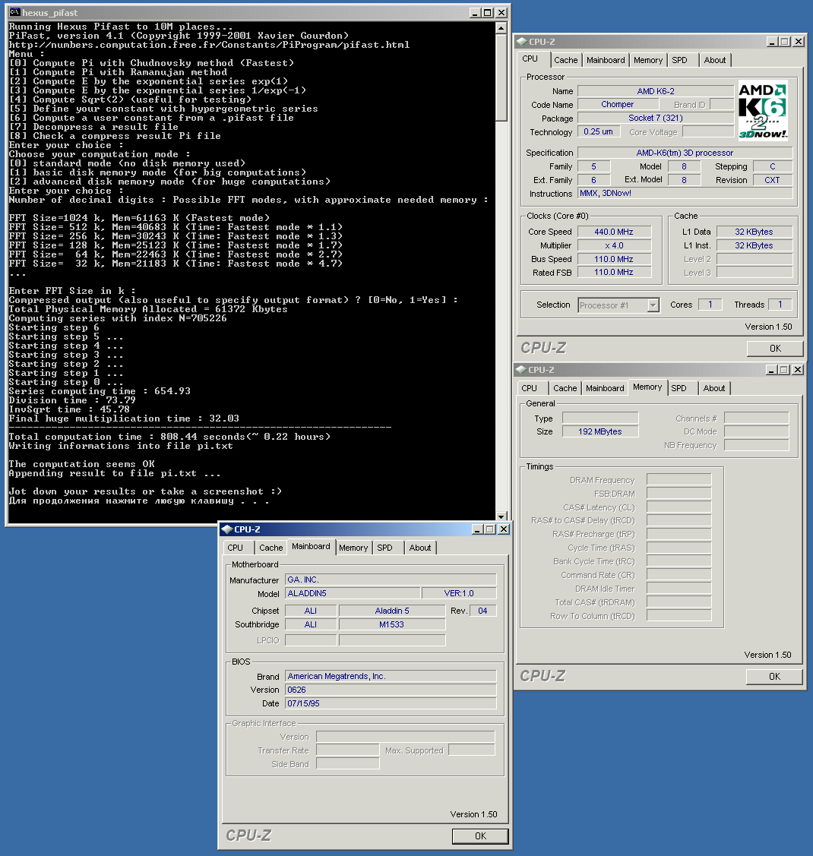The height and width of the screenshot is (856, 813).
Task: Click OK in the CPU tab CPU-Z window
Action: tap(775, 349)
